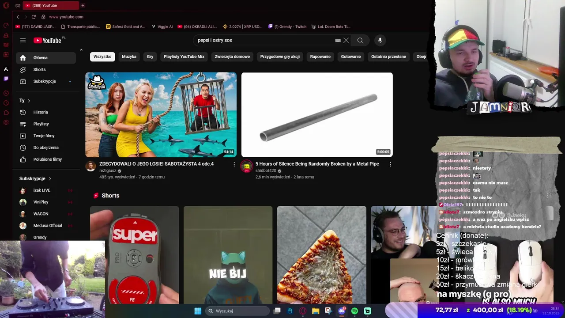
Task: Collapse the sidebar with the up chevron
Action: pyautogui.click(x=81, y=50)
